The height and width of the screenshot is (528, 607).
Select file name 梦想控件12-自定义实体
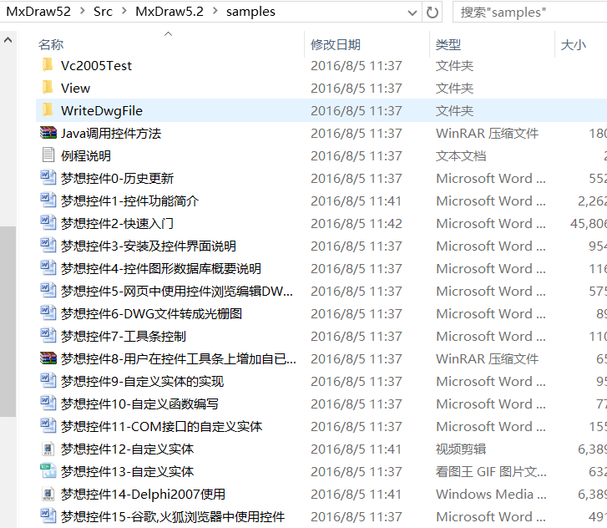tap(127, 449)
